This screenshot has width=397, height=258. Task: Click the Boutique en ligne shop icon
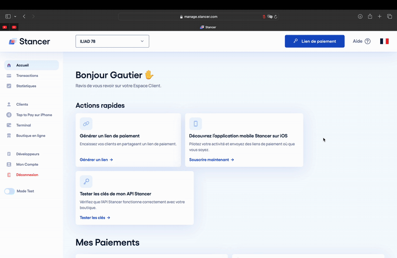pos(9,136)
